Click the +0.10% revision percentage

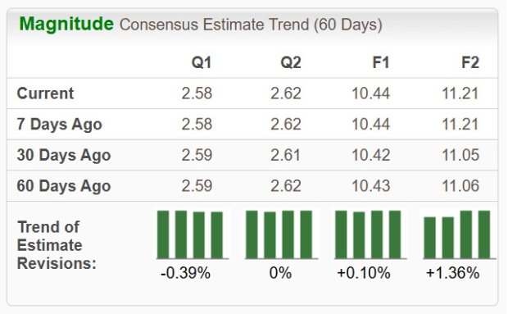364,273
